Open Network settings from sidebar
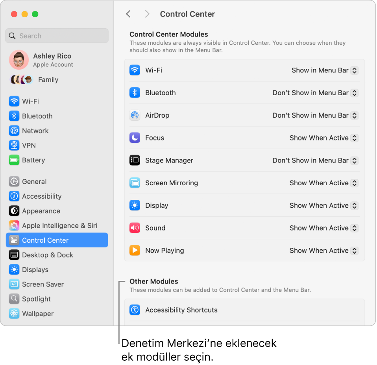The image size is (377, 365). click(x=57, y=131)
